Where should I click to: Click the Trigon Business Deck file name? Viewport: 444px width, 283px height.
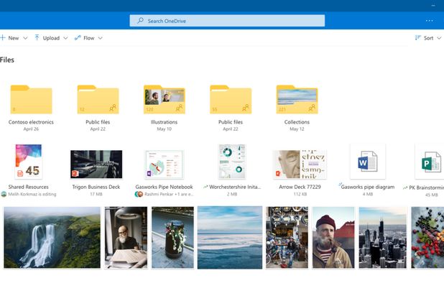pyautogui.click(x=96, y=187)
